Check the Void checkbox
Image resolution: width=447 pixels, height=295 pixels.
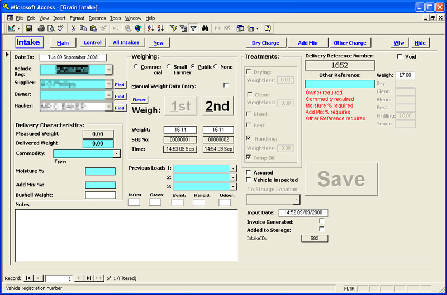400,56
